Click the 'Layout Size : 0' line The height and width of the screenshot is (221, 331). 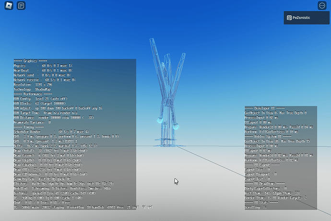[x=257, y=169]
